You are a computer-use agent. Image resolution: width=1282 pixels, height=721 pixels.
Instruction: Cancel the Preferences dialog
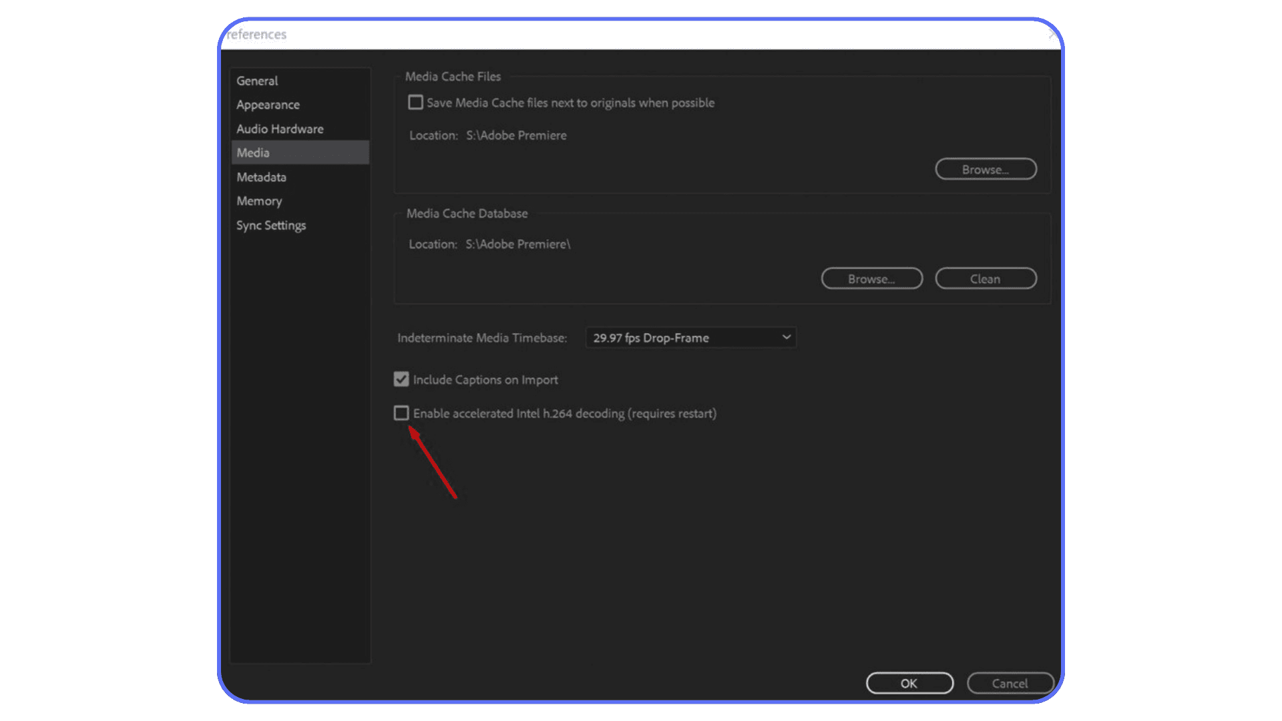(x=1010, y=683)
